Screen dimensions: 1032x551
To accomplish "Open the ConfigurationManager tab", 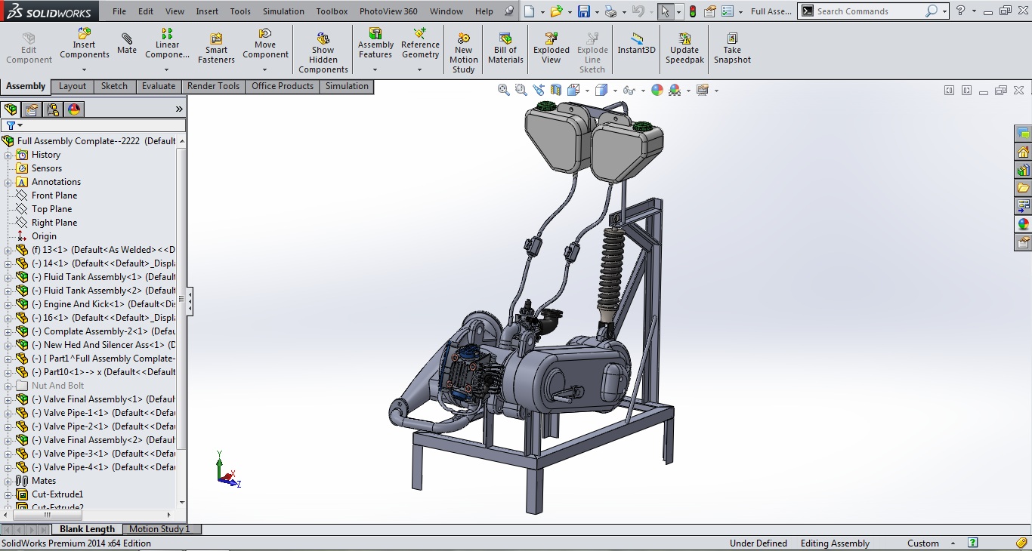I will click(53, 109).
